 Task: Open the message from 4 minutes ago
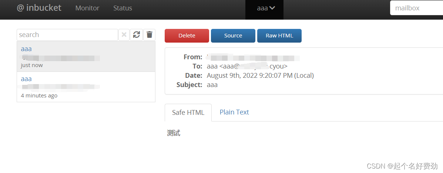click(86, 87)
